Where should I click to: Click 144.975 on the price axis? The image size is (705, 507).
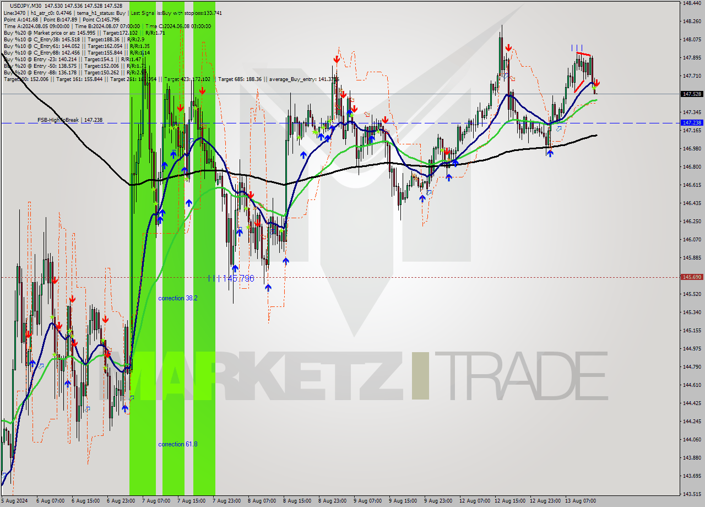click(692, 349)
